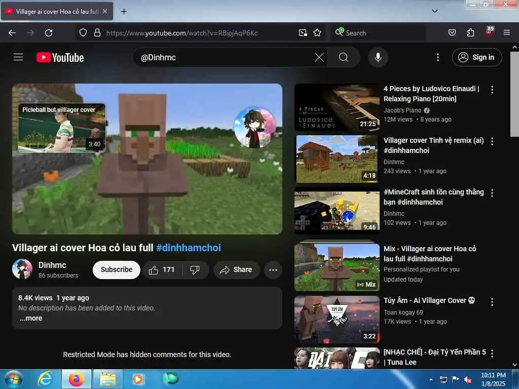Open YouTube settings three-dot menu
The height and width of the screenshot is (389, 519).
click(x=437, y=57)
